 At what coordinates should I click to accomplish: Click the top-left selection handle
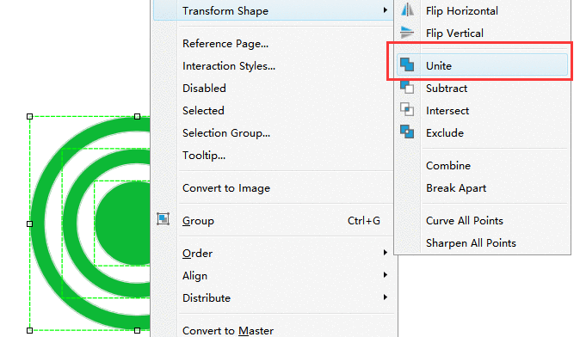pyautogui.click(x=30, y=116)
